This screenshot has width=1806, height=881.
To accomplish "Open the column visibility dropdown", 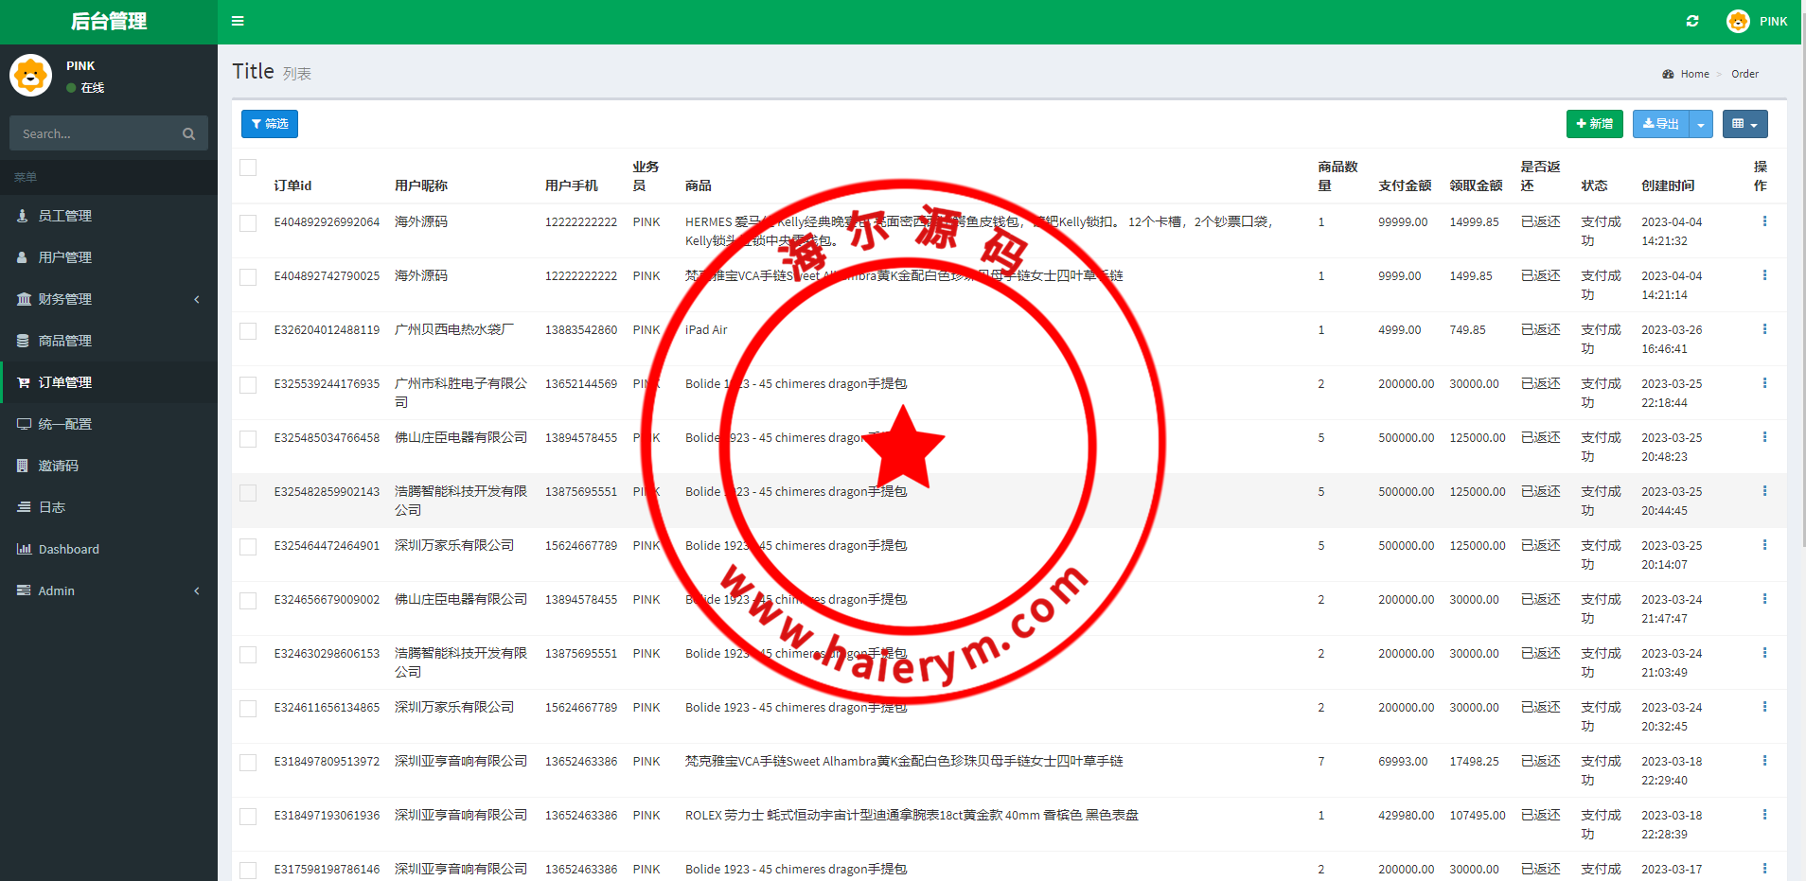I will [x=1744, y=124].
